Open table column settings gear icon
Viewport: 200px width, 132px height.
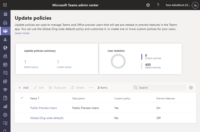point(191,87)
